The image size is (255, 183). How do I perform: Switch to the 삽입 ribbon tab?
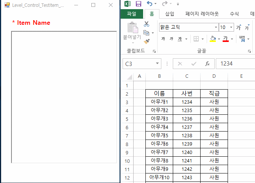point(170,14)
